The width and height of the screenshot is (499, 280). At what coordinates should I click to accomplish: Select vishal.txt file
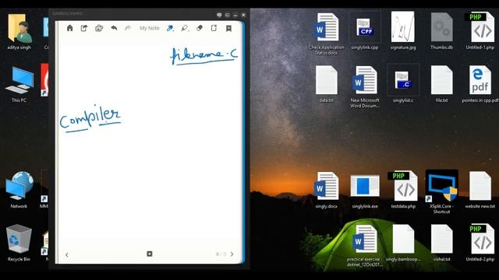click(x=441, y=243)
